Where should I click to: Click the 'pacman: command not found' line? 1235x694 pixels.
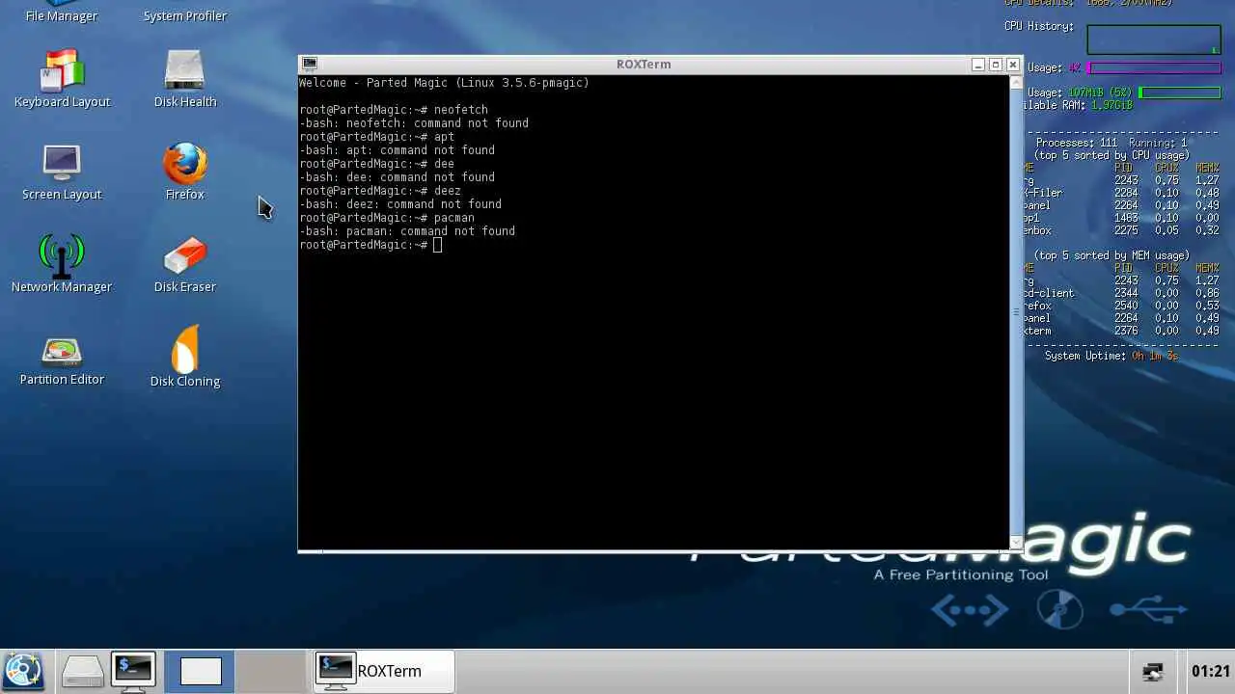click(x=407, y=231)
